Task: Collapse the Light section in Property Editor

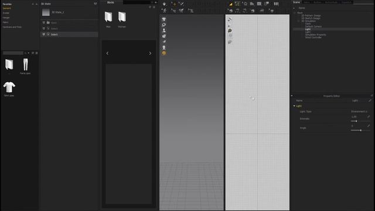Action: [294, 106]
